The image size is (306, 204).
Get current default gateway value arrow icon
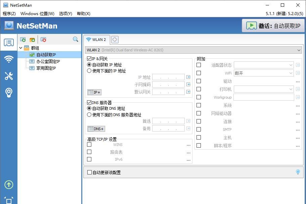coord(188,92)
